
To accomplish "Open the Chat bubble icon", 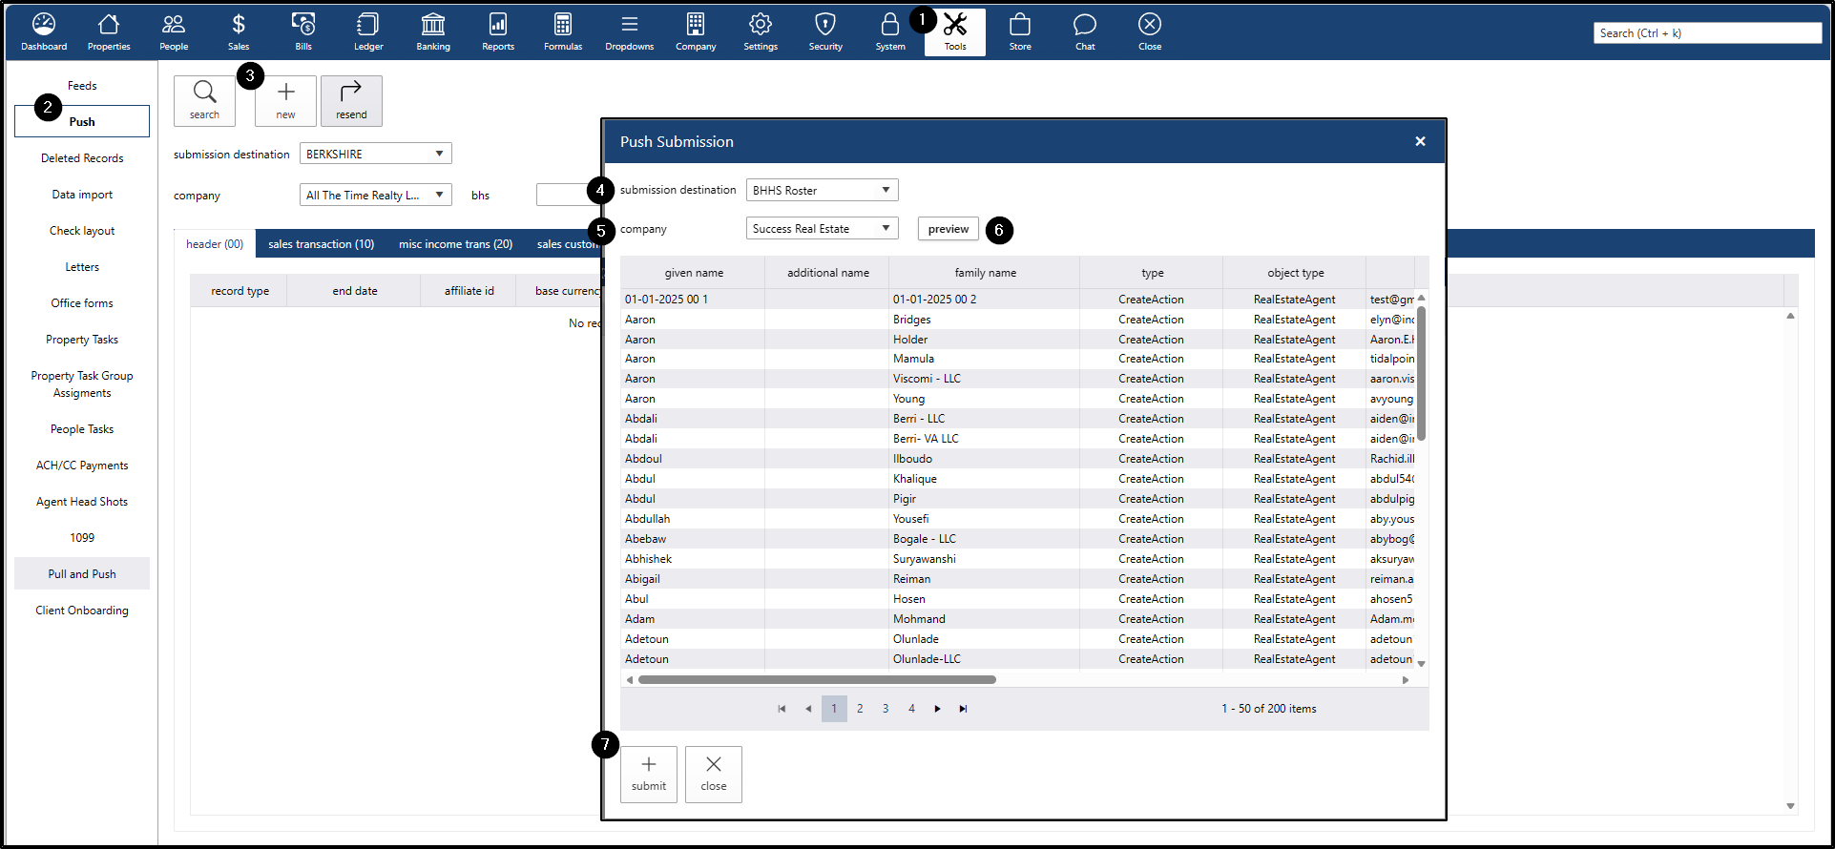I will point(1085,31).
